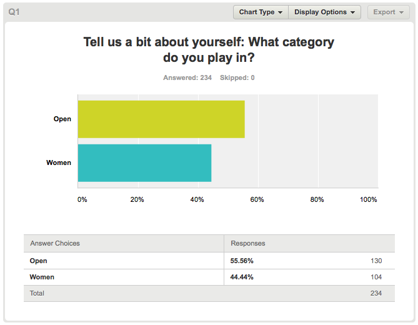The width and height of the screenshot is (418, 325).
Task: Open the Chart Type dropdown
Action: tap(261, 12)
